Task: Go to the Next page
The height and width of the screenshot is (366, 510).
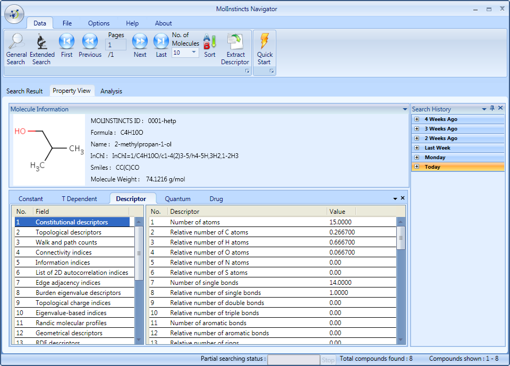Action: tap(140, 46)
